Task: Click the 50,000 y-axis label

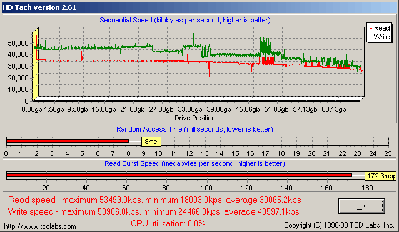Action: pyautogui.click(x=18, y=43)
